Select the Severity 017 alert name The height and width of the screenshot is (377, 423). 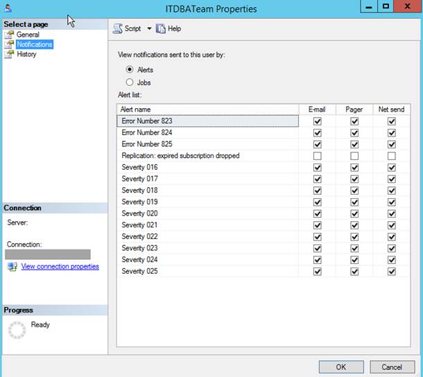tap(139, 179)
